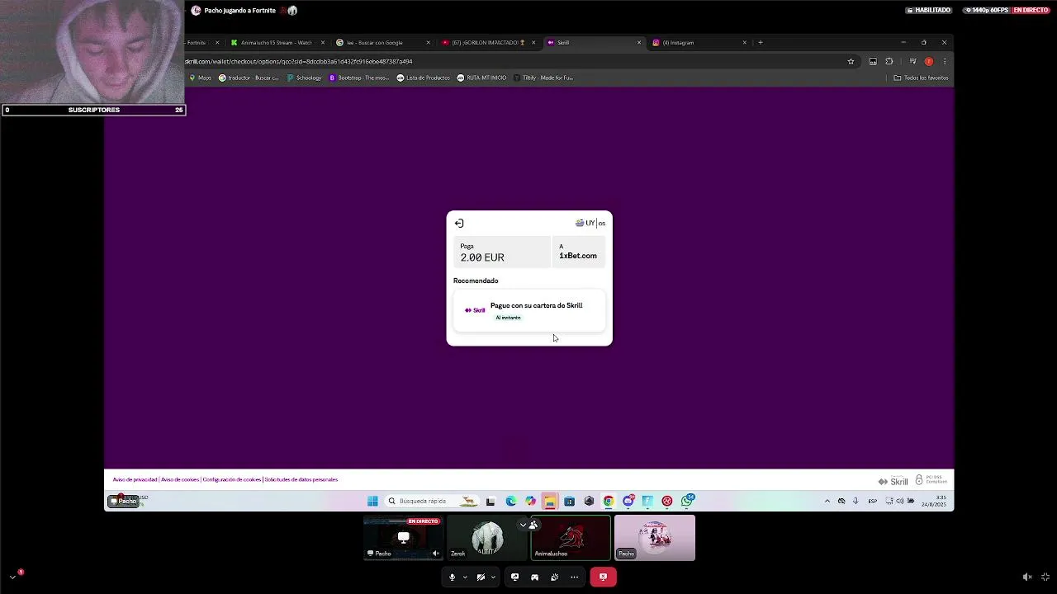
Task: Click the red disconnect call button
Action: (603, 577)
